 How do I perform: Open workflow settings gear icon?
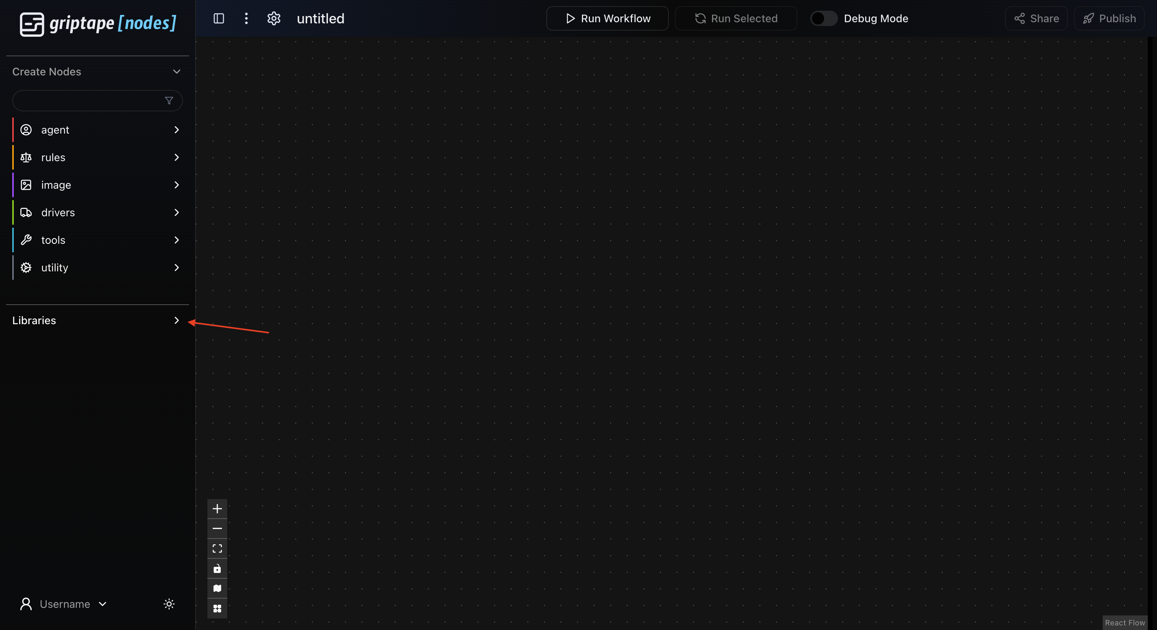coord(274,18)
